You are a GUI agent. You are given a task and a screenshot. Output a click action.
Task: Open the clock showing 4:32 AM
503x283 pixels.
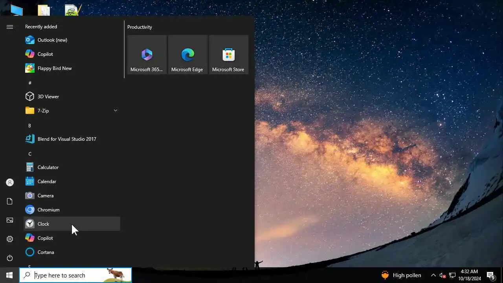(469, 275)
